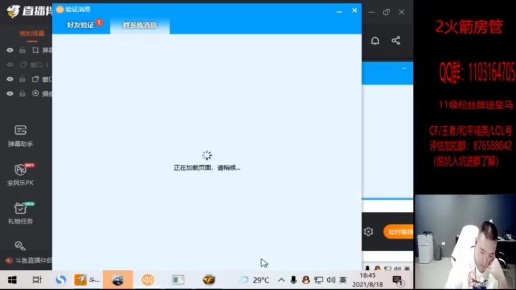This screenshot has height=290, width=516.
Task: Switch to the 好友验证 tab
Action: coord(81,25)
